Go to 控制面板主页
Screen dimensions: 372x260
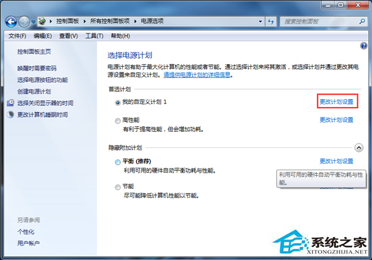pos(34,51)
